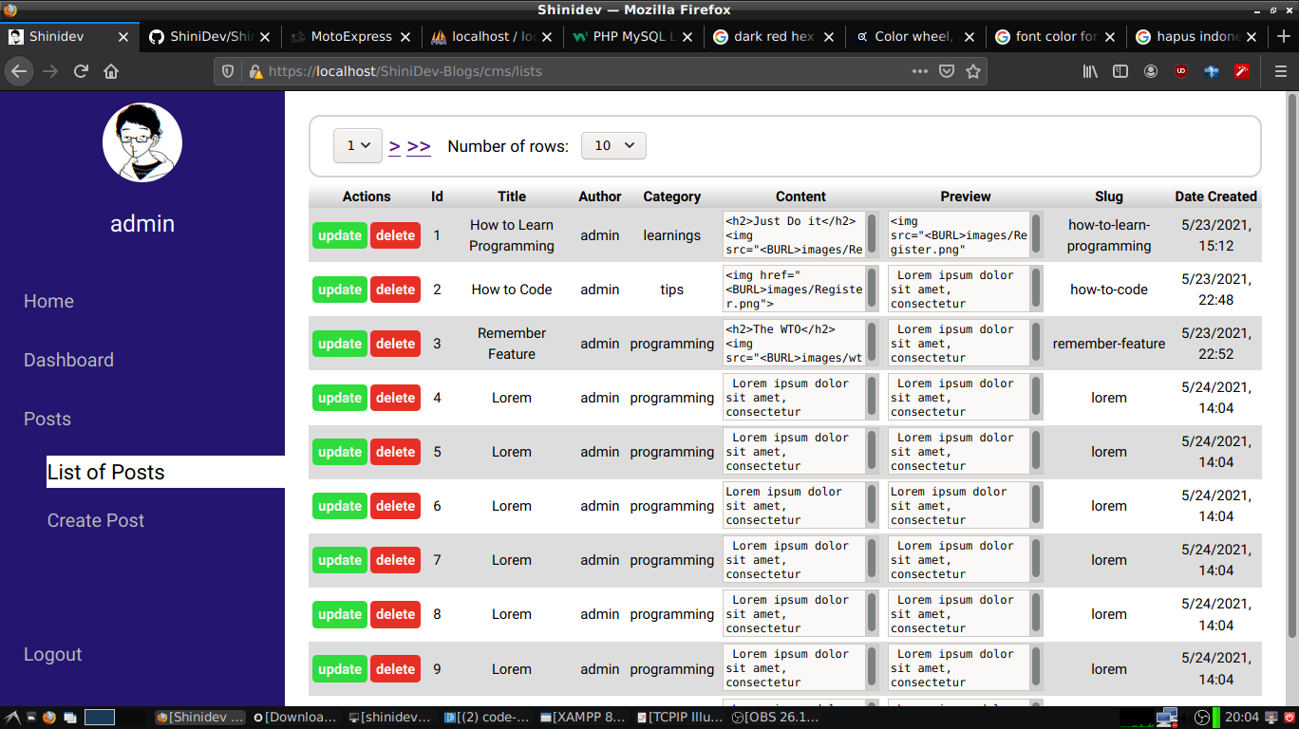The image size is (1299, 729).
Task: Click the browser forward arrow
Action: [50, 71]
